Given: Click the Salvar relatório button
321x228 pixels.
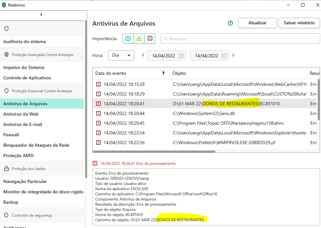Looking at the screenshot, I should coord(299,23).
